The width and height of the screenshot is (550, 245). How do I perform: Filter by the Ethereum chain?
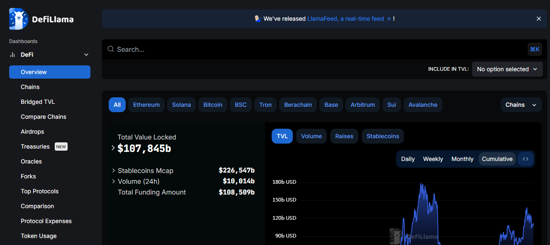pos(146,105)
